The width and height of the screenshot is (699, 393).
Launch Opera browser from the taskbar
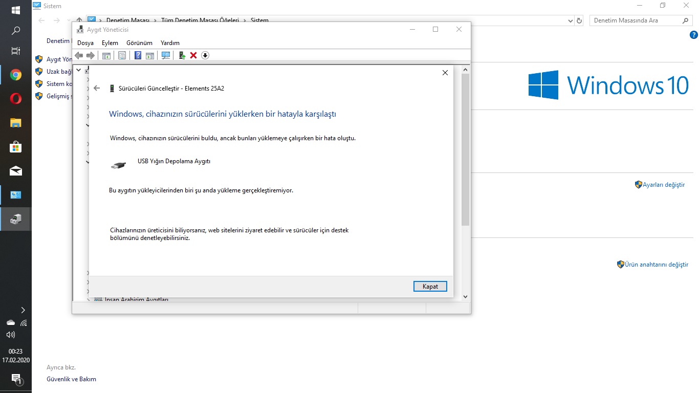[x=16, y=99]
